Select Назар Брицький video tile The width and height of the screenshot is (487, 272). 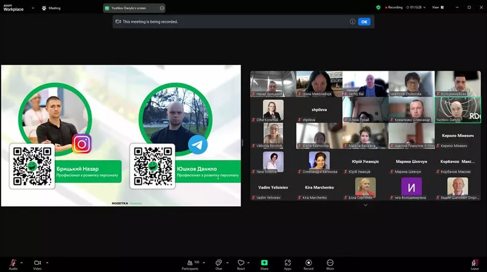click(273, 84)
